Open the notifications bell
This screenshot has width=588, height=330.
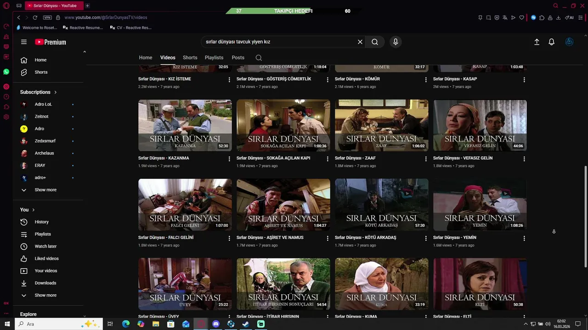point(552,42)
